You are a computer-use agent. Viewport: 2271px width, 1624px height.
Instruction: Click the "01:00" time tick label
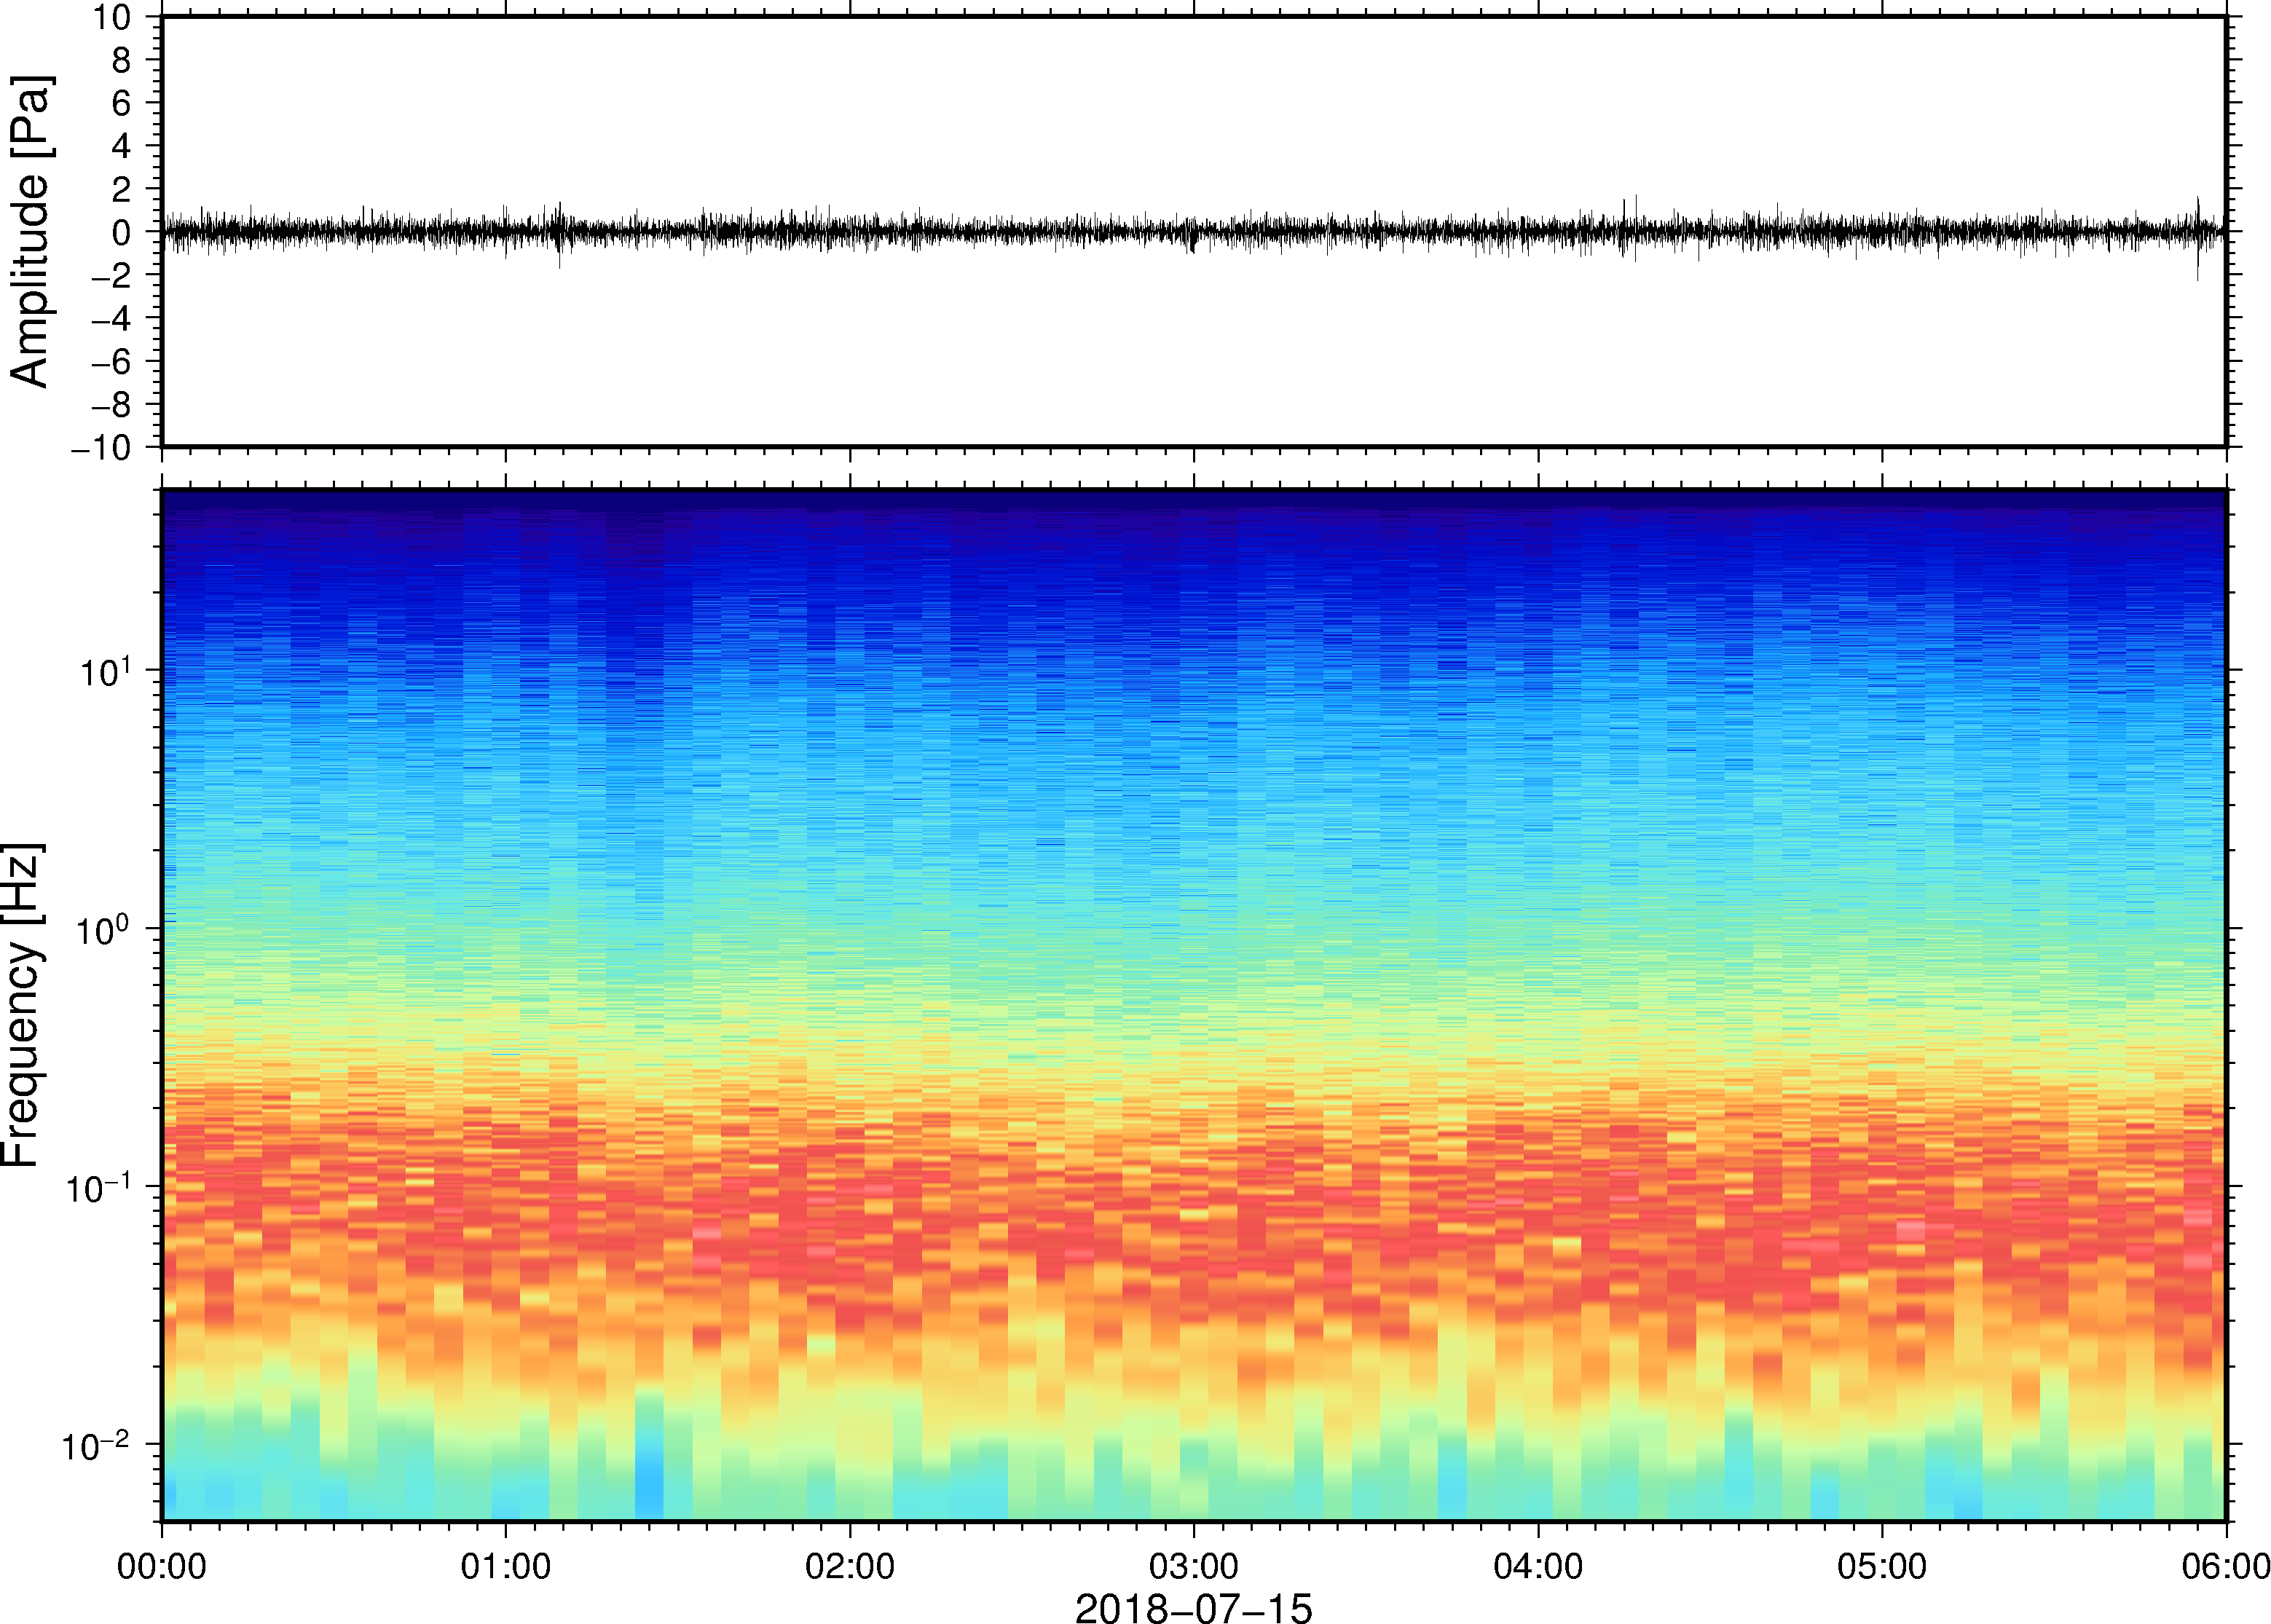tap(506, 1566)
